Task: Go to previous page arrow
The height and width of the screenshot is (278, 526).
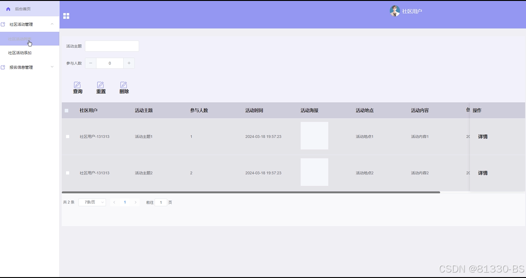Action: pyautogui.click(x=114, y=202)
